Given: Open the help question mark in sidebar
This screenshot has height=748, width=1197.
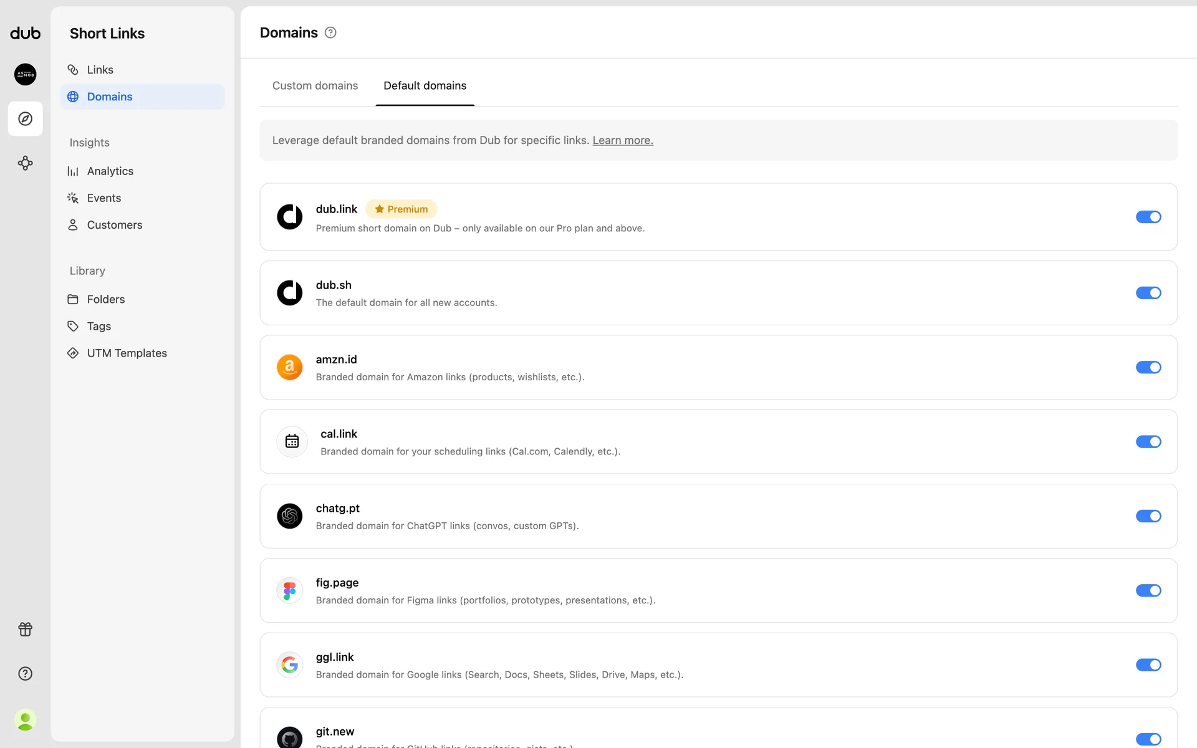Looking at the screenshot, I should (x=25, y=673).
